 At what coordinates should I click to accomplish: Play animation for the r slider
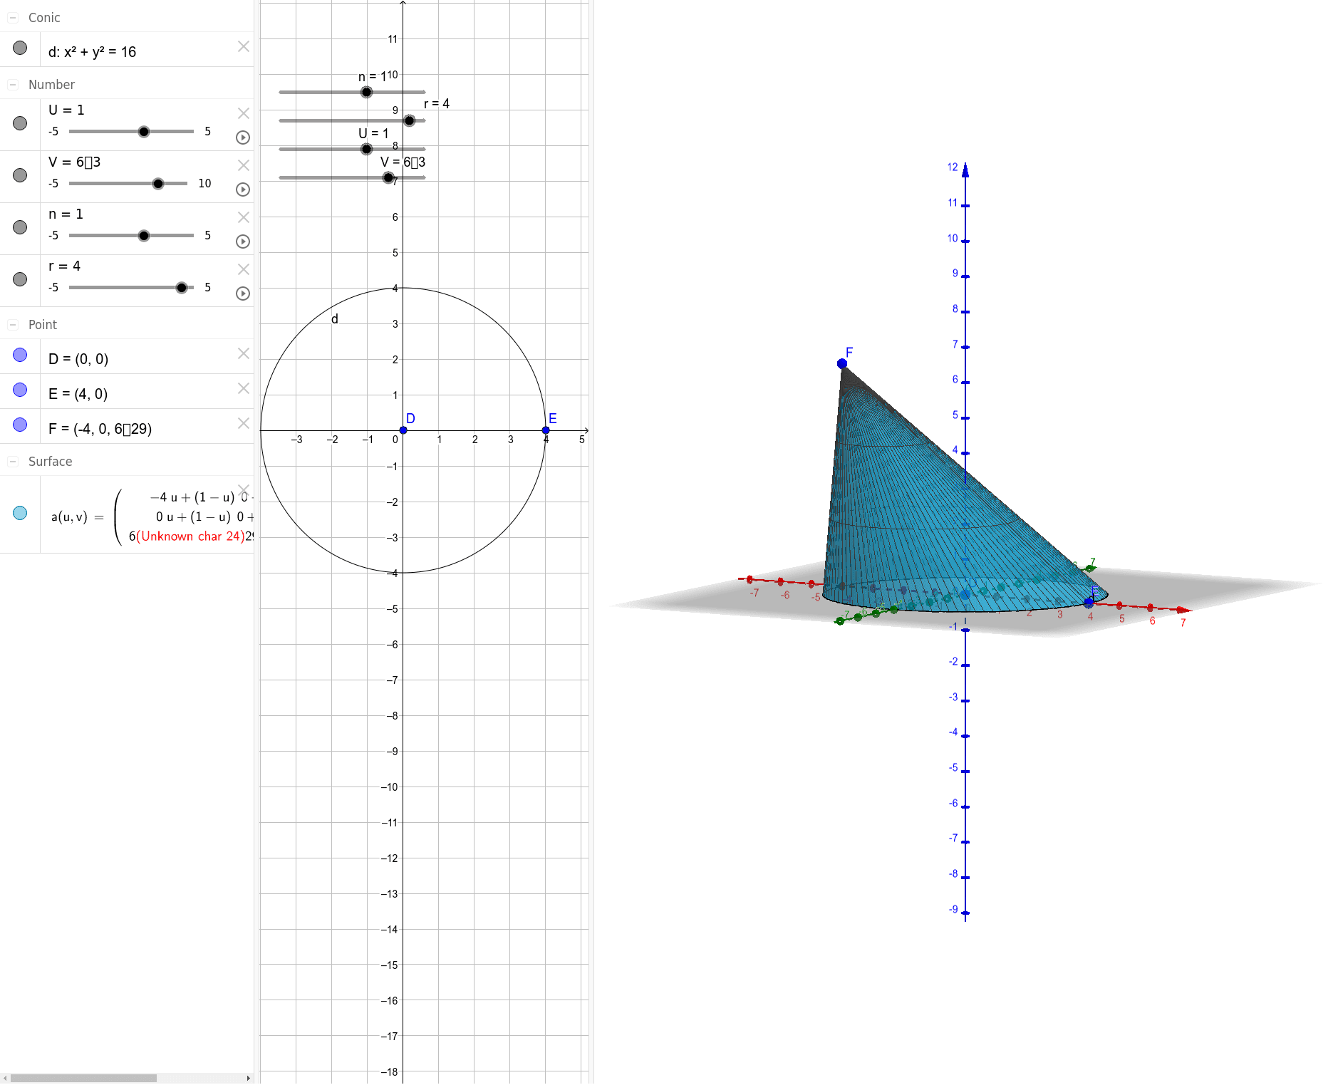[x=242, y=294]
